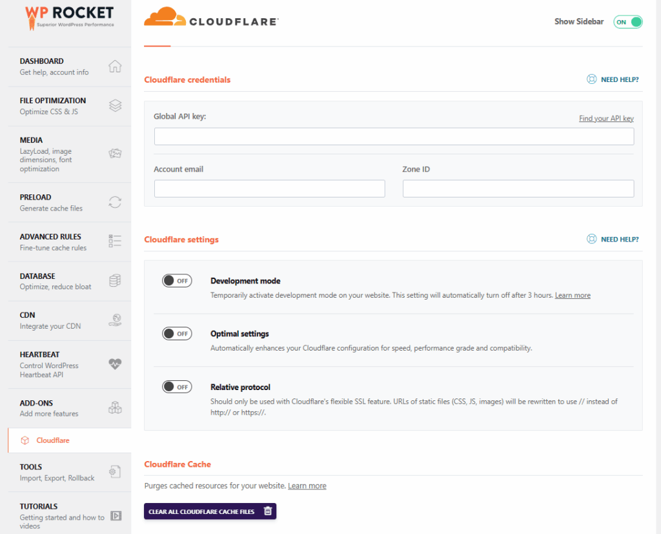Turn off the Show Sidebar toggle
Screen dimensions: 661x534
point(627,21)
